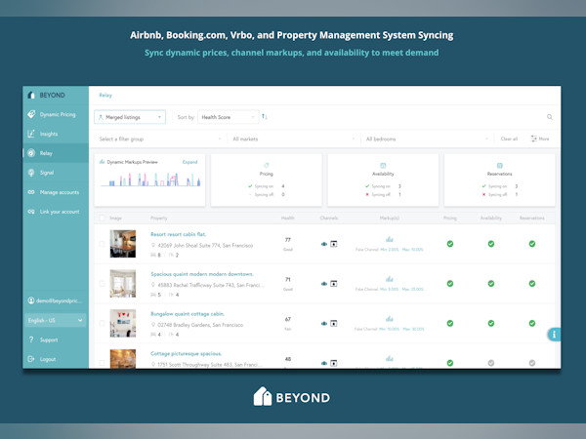586x439 pixels.
Task: Log out via Logout
Action: click(42, 359)
